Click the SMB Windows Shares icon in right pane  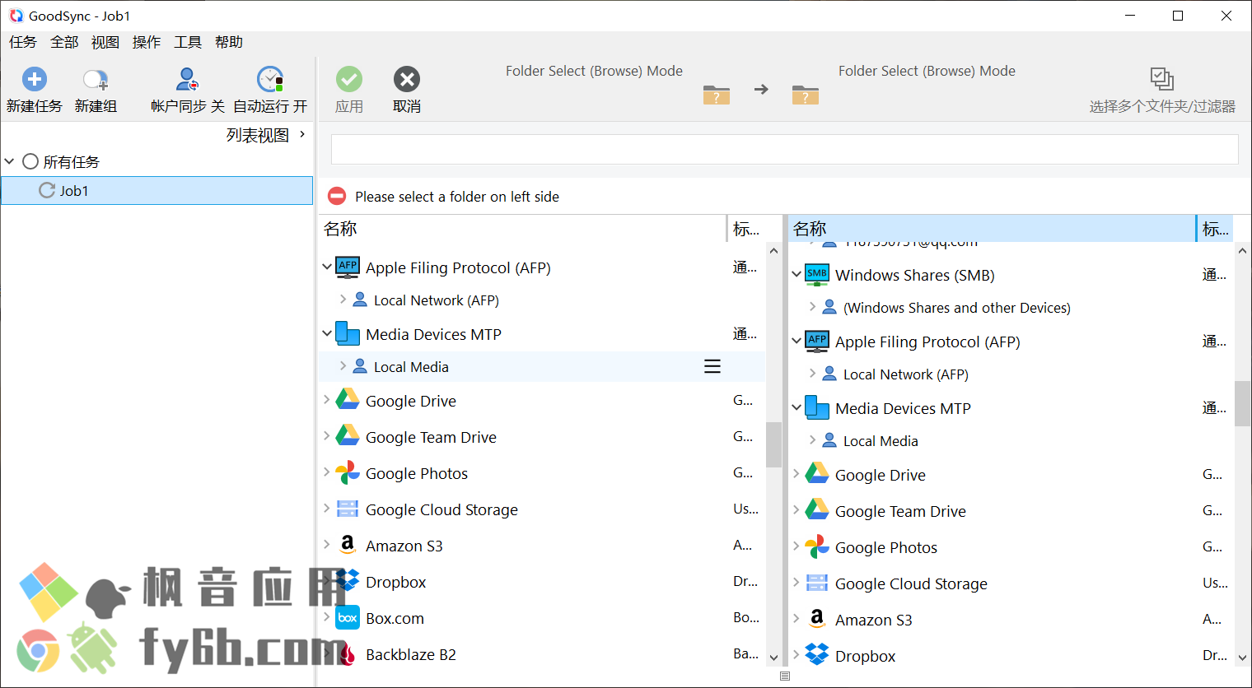pyautogui.click(x=817, y=275)
